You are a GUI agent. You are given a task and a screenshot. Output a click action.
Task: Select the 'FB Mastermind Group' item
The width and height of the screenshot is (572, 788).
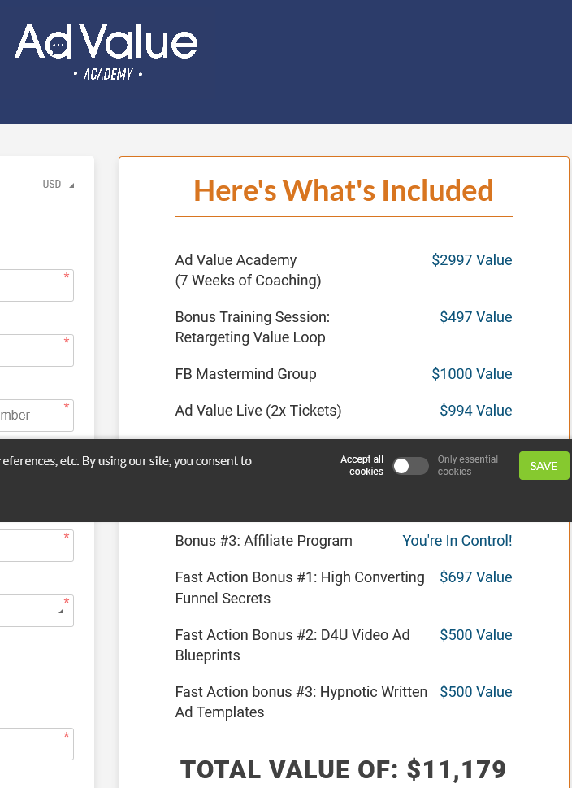tap(245, 374)
